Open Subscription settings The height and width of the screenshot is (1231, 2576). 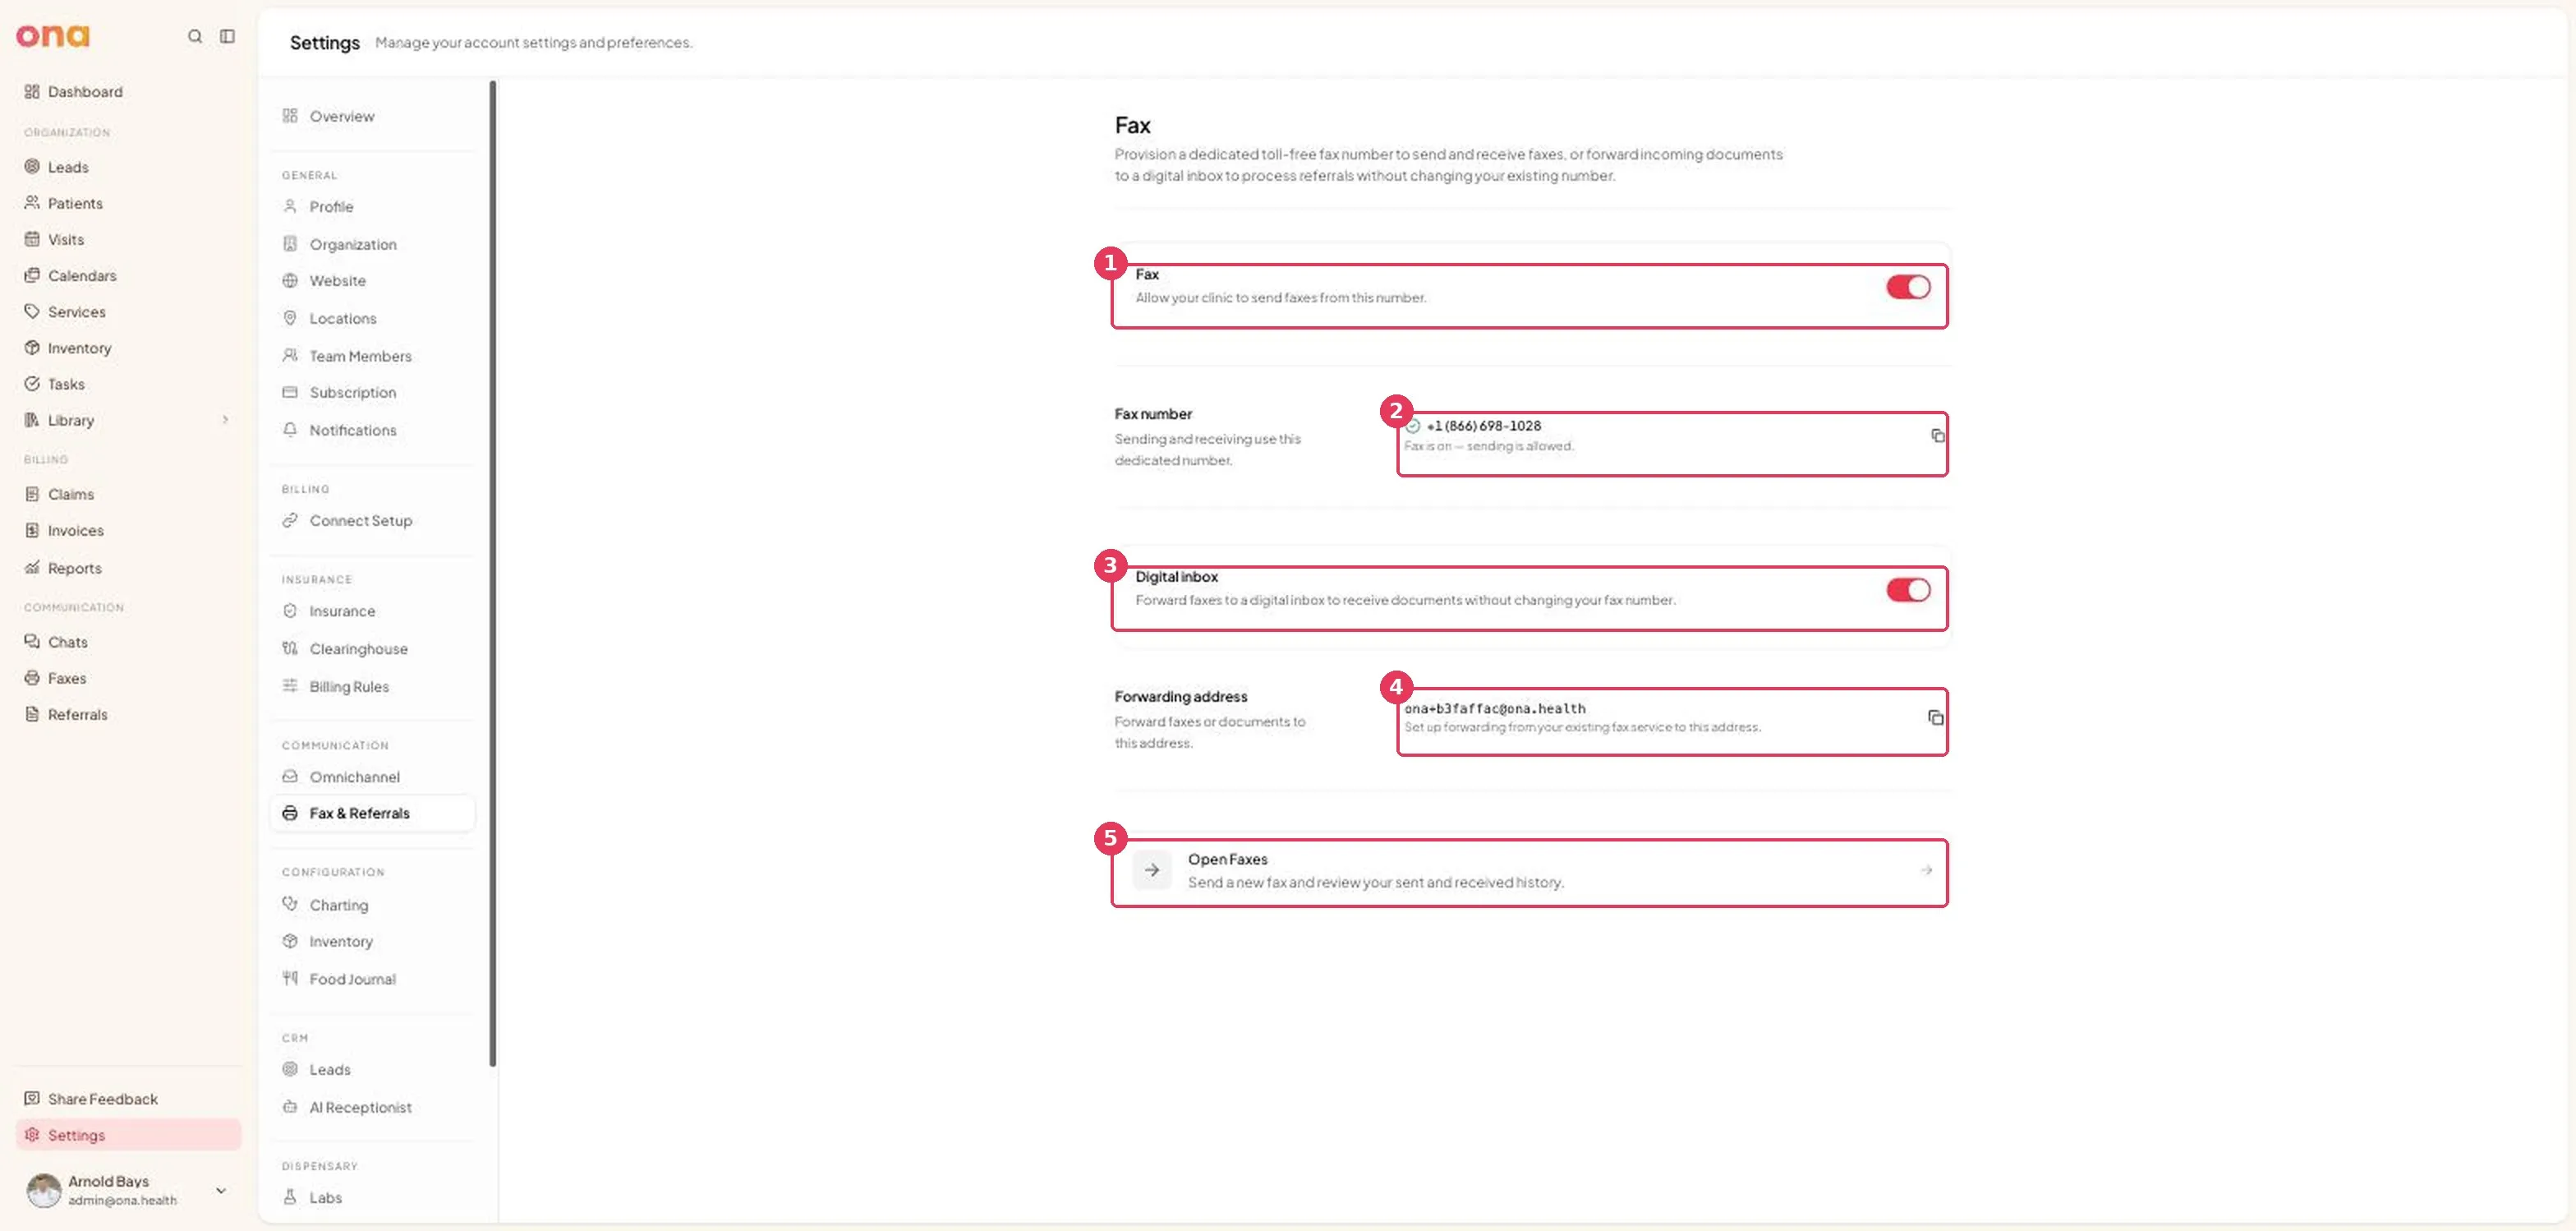point(372,393)
